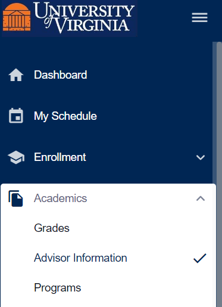Open My Schedule
The height and width of the screenshot is (307, 222).
click(65, 116)
